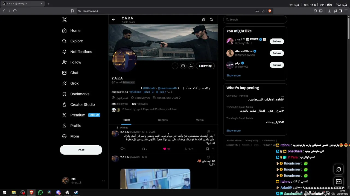Viewport: 350px width, 196px height.
Task: Open account switcher dots next to rzx
Action: click(x=103, y=181)
